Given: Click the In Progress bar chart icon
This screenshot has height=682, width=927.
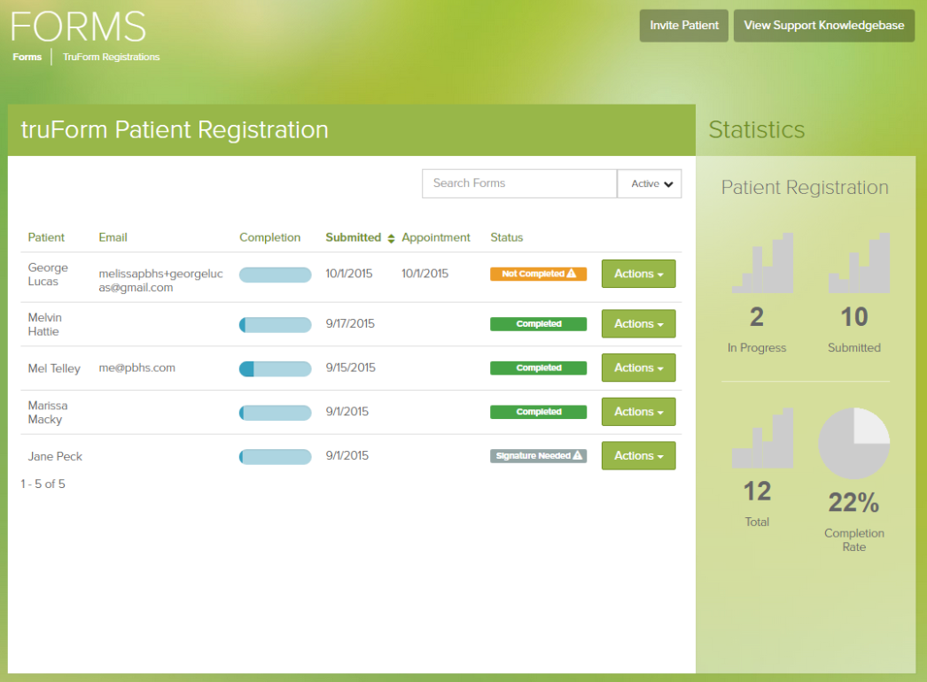Looking at the screenshot, I should coord(762,264).
